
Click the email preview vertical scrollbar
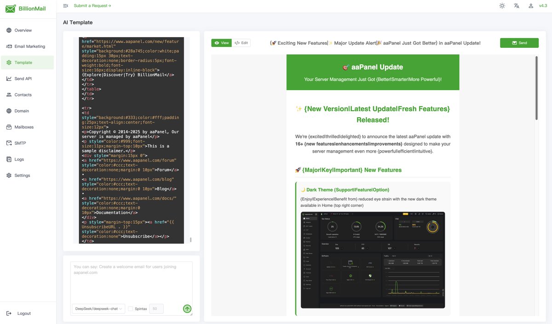(x=536, y=88)
